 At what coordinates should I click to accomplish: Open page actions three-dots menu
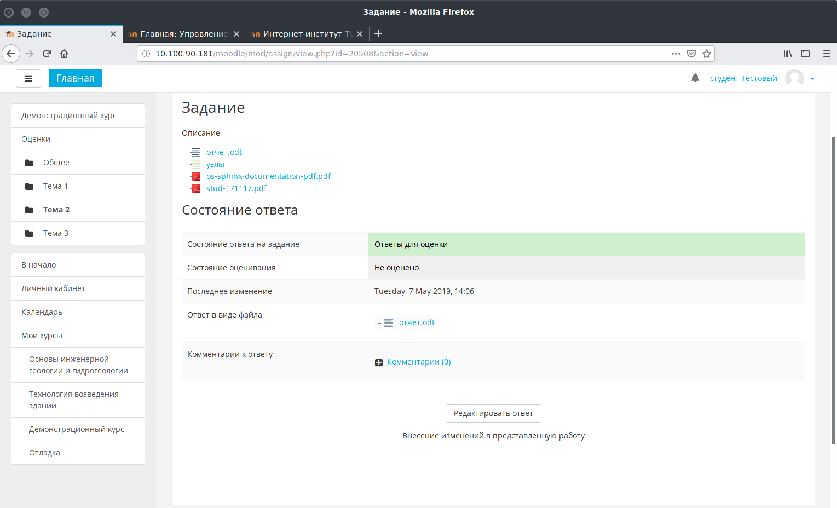(x=676, y=54)
